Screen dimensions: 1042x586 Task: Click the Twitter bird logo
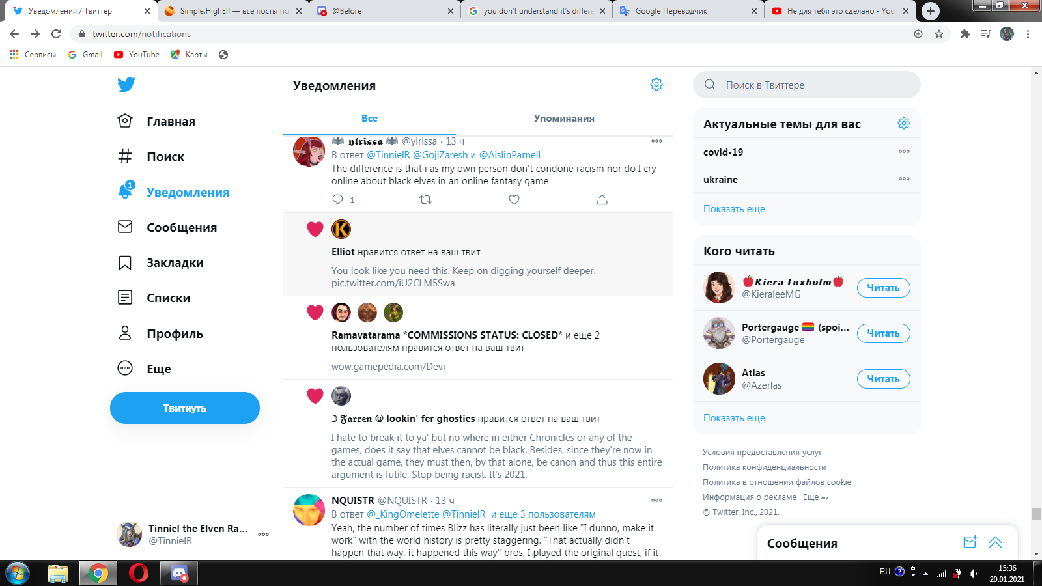click(x=126, y=85)
